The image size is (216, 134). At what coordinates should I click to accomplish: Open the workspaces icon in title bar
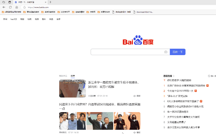coord(4,2)
